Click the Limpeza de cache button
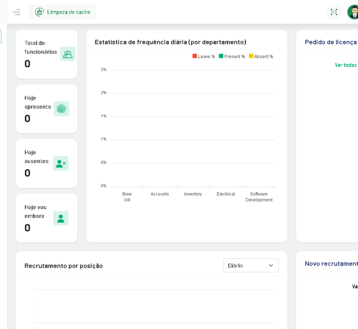This screenshot has width=358, height=329. 63,12
